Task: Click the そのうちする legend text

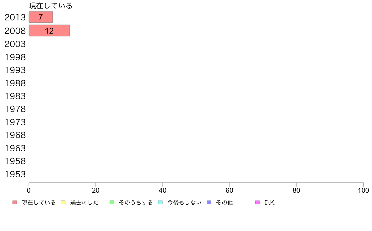Action: pyautogui.click(x=136, y=202)
